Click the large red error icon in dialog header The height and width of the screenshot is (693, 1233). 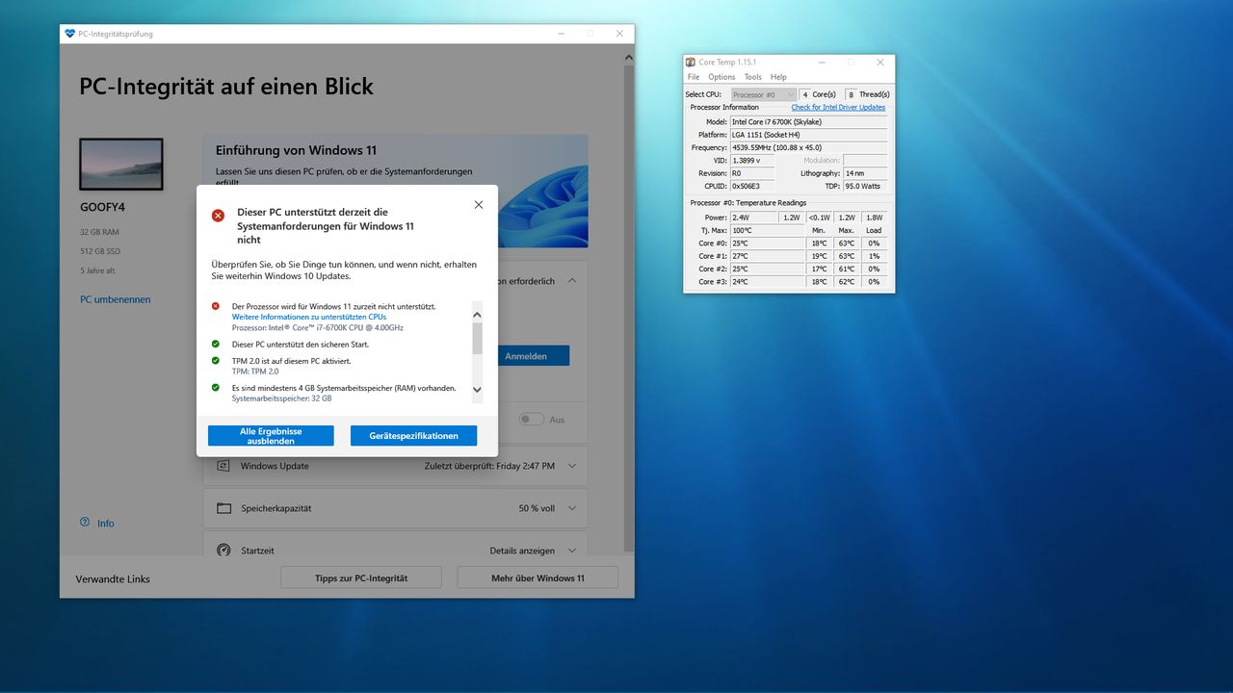coord(219,216)
